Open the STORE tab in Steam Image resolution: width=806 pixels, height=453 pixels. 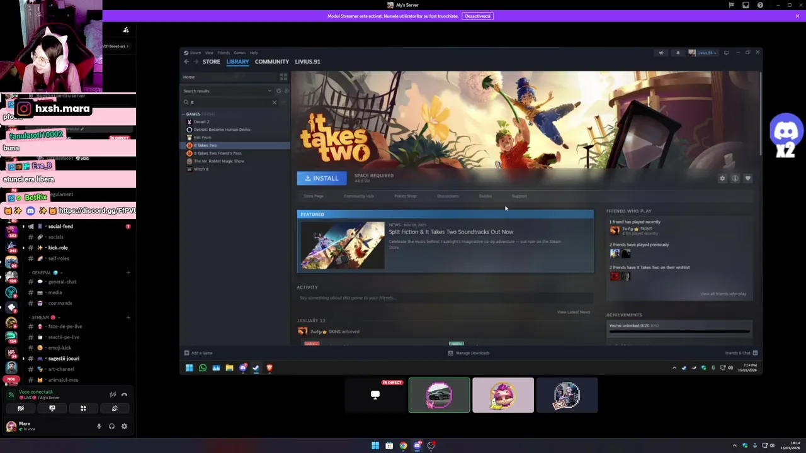(x=211, y=62)
